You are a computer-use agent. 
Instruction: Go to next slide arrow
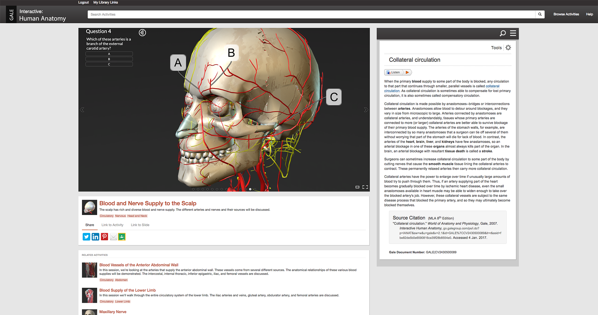pos(366,110)
